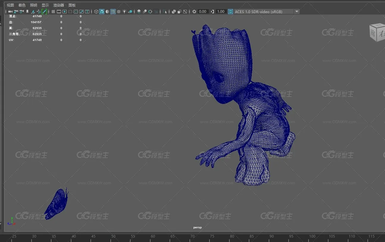Image resolution: width=385 pixels, height=242 pixels.
Task: Toggle the Safe Title overlay
Action: pos(87,12)
